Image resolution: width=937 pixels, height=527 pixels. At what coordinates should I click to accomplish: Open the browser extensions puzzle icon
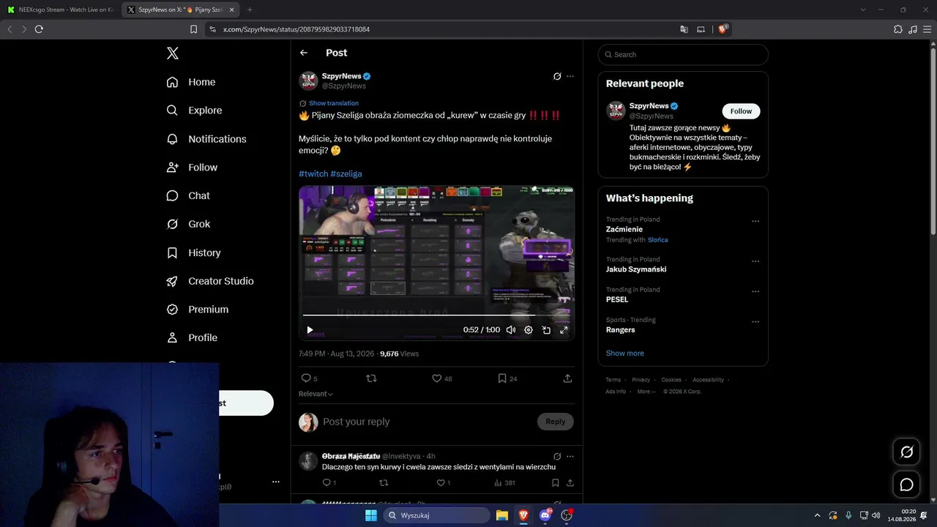[x=898, y=29]
